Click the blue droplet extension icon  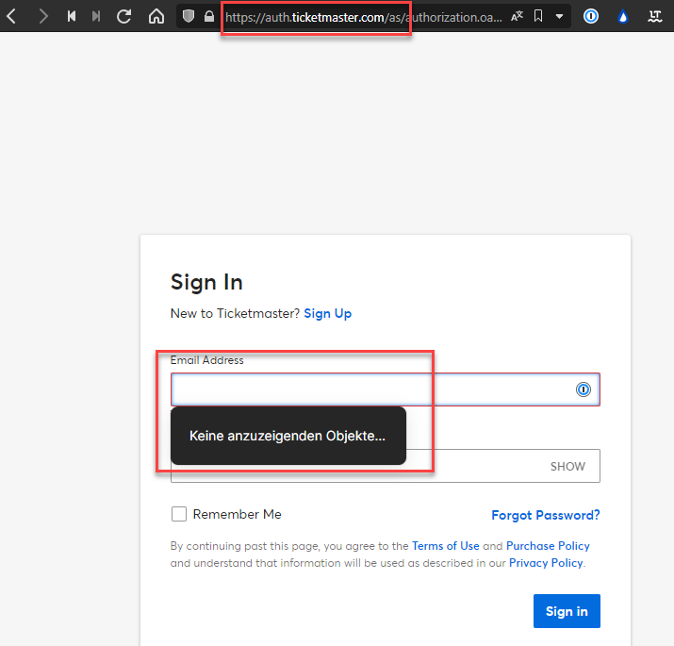pyautogui.click(x=622, y=16)
